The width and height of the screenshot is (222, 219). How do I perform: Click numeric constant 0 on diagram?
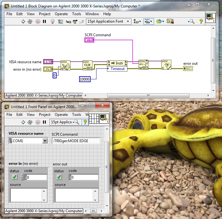click(x=54, y=76)
